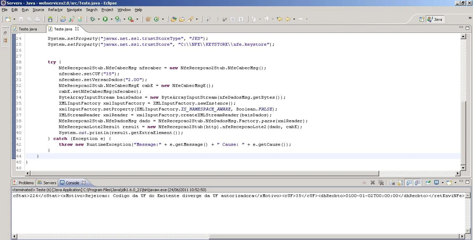Toggle Scroll Lock in the Console toolbar
The width and height of the screenshot is (473, 240).
tap(400, 183)
